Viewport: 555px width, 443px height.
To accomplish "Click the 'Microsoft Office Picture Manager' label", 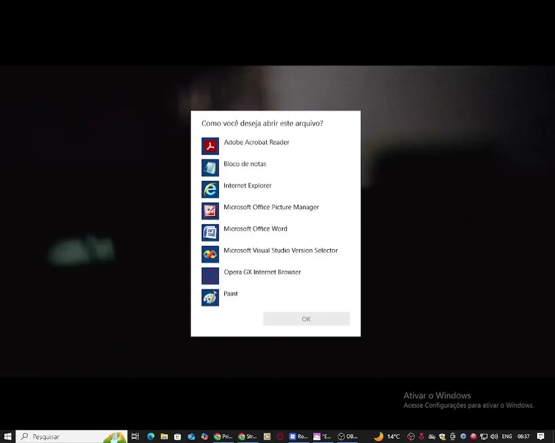I will pyautogui.click(x=271, y=207).
